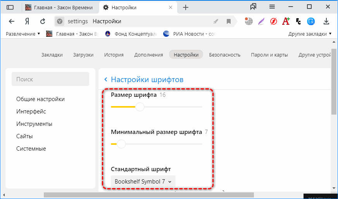Reload the current page
Screen dimensions: 338x199
pyautogui.click(x=43, y=21)
